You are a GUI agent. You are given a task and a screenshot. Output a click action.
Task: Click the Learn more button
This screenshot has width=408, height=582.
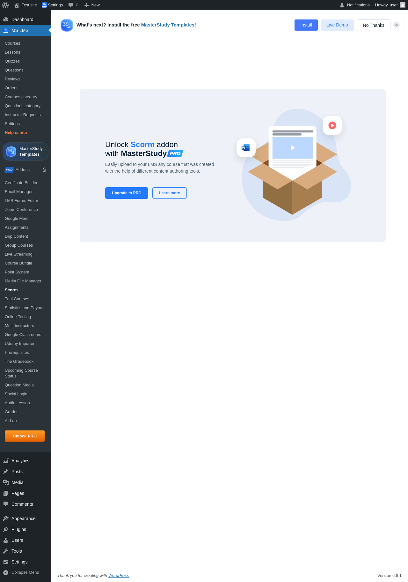click(x=170, y=193)
